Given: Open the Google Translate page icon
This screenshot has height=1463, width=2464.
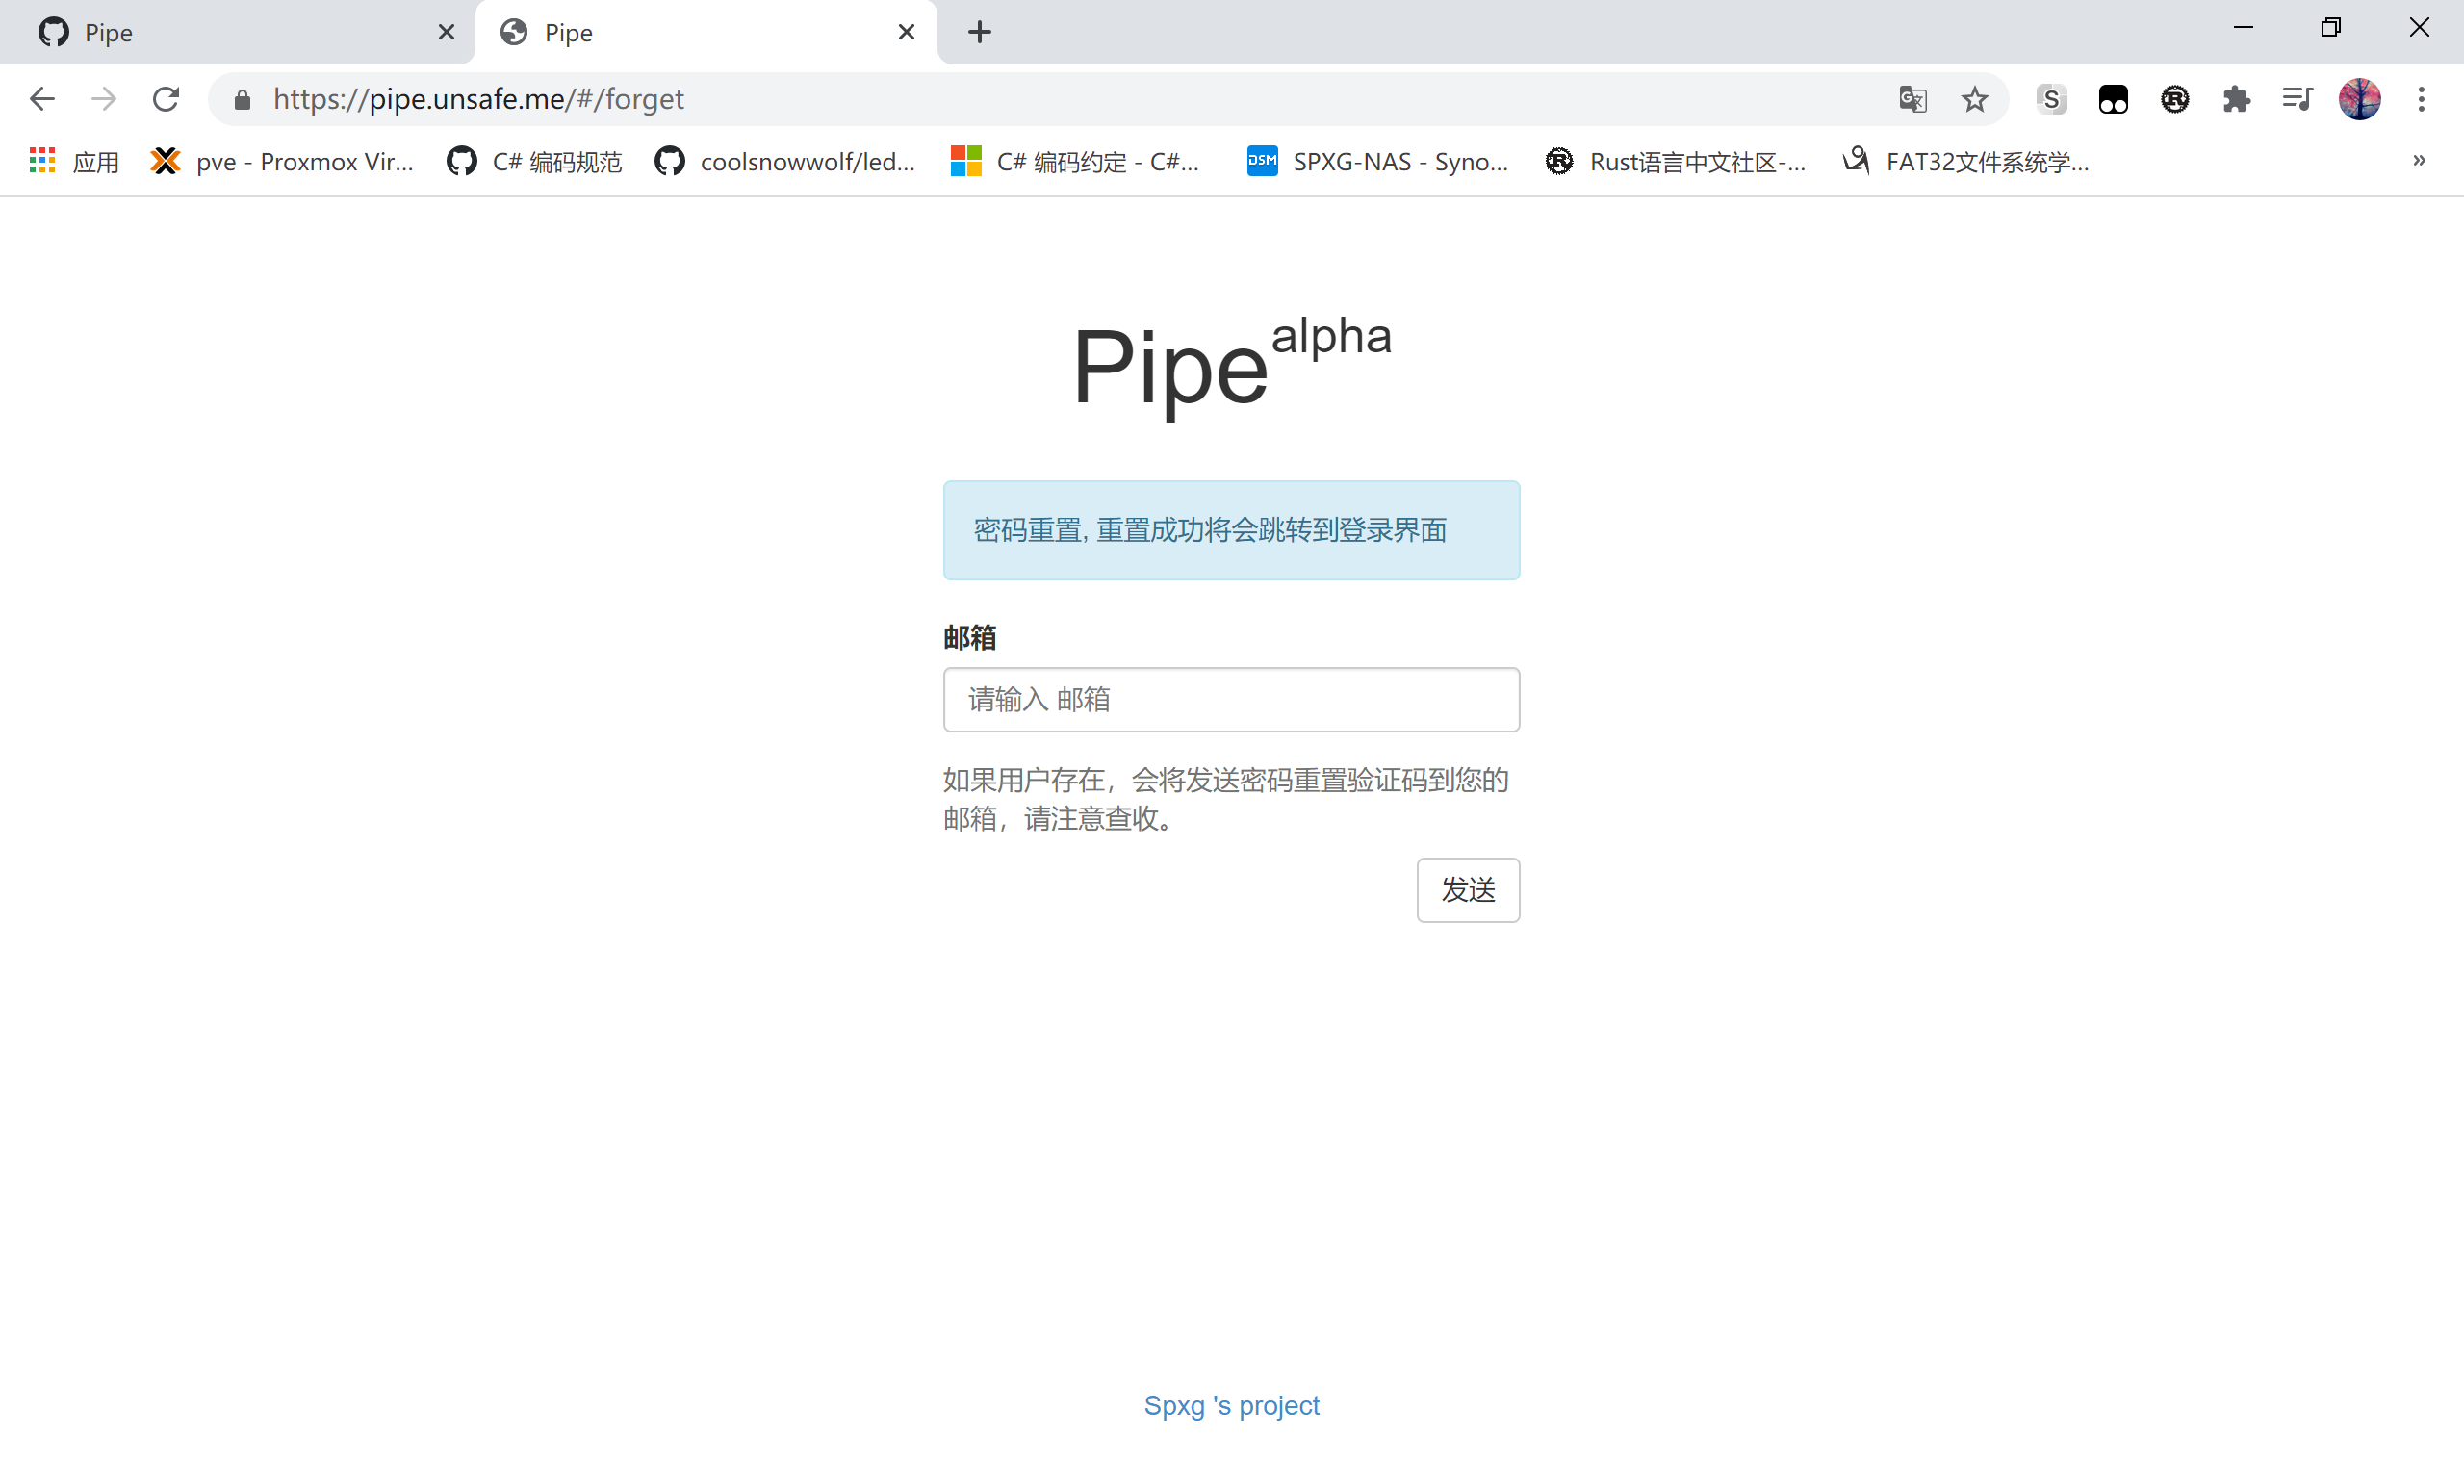Looking at the screenshot, I should [x=1912, y=98].
